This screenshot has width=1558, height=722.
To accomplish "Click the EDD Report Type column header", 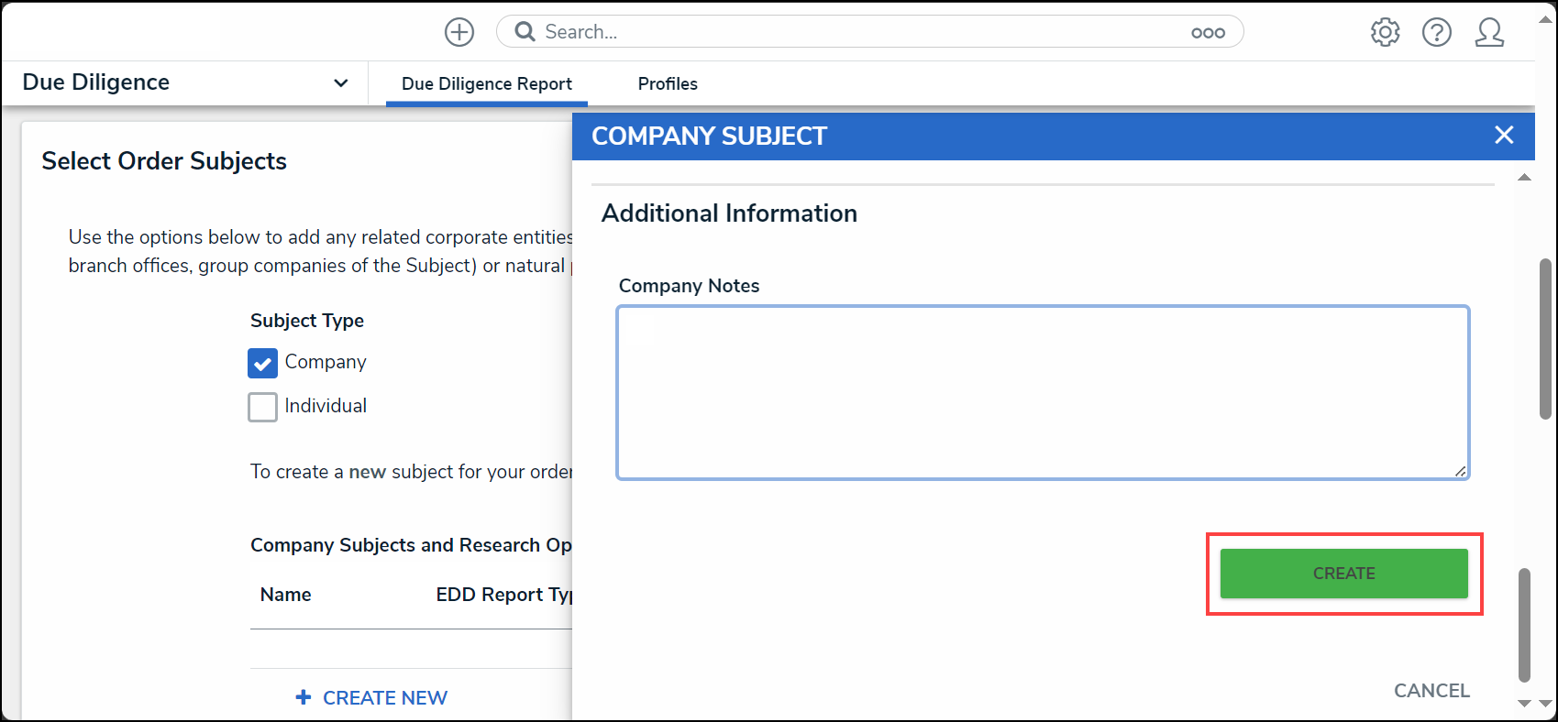I will click(x=503, y=595).
